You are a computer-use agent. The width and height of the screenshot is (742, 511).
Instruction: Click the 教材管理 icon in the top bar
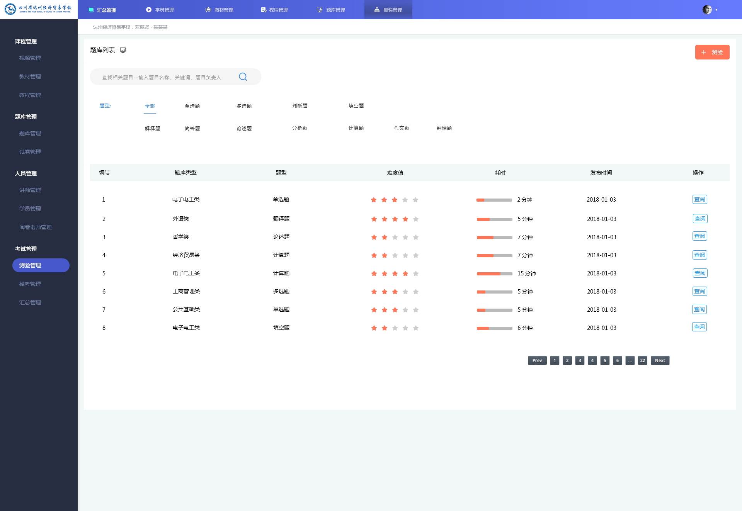[x=208, y=10]
